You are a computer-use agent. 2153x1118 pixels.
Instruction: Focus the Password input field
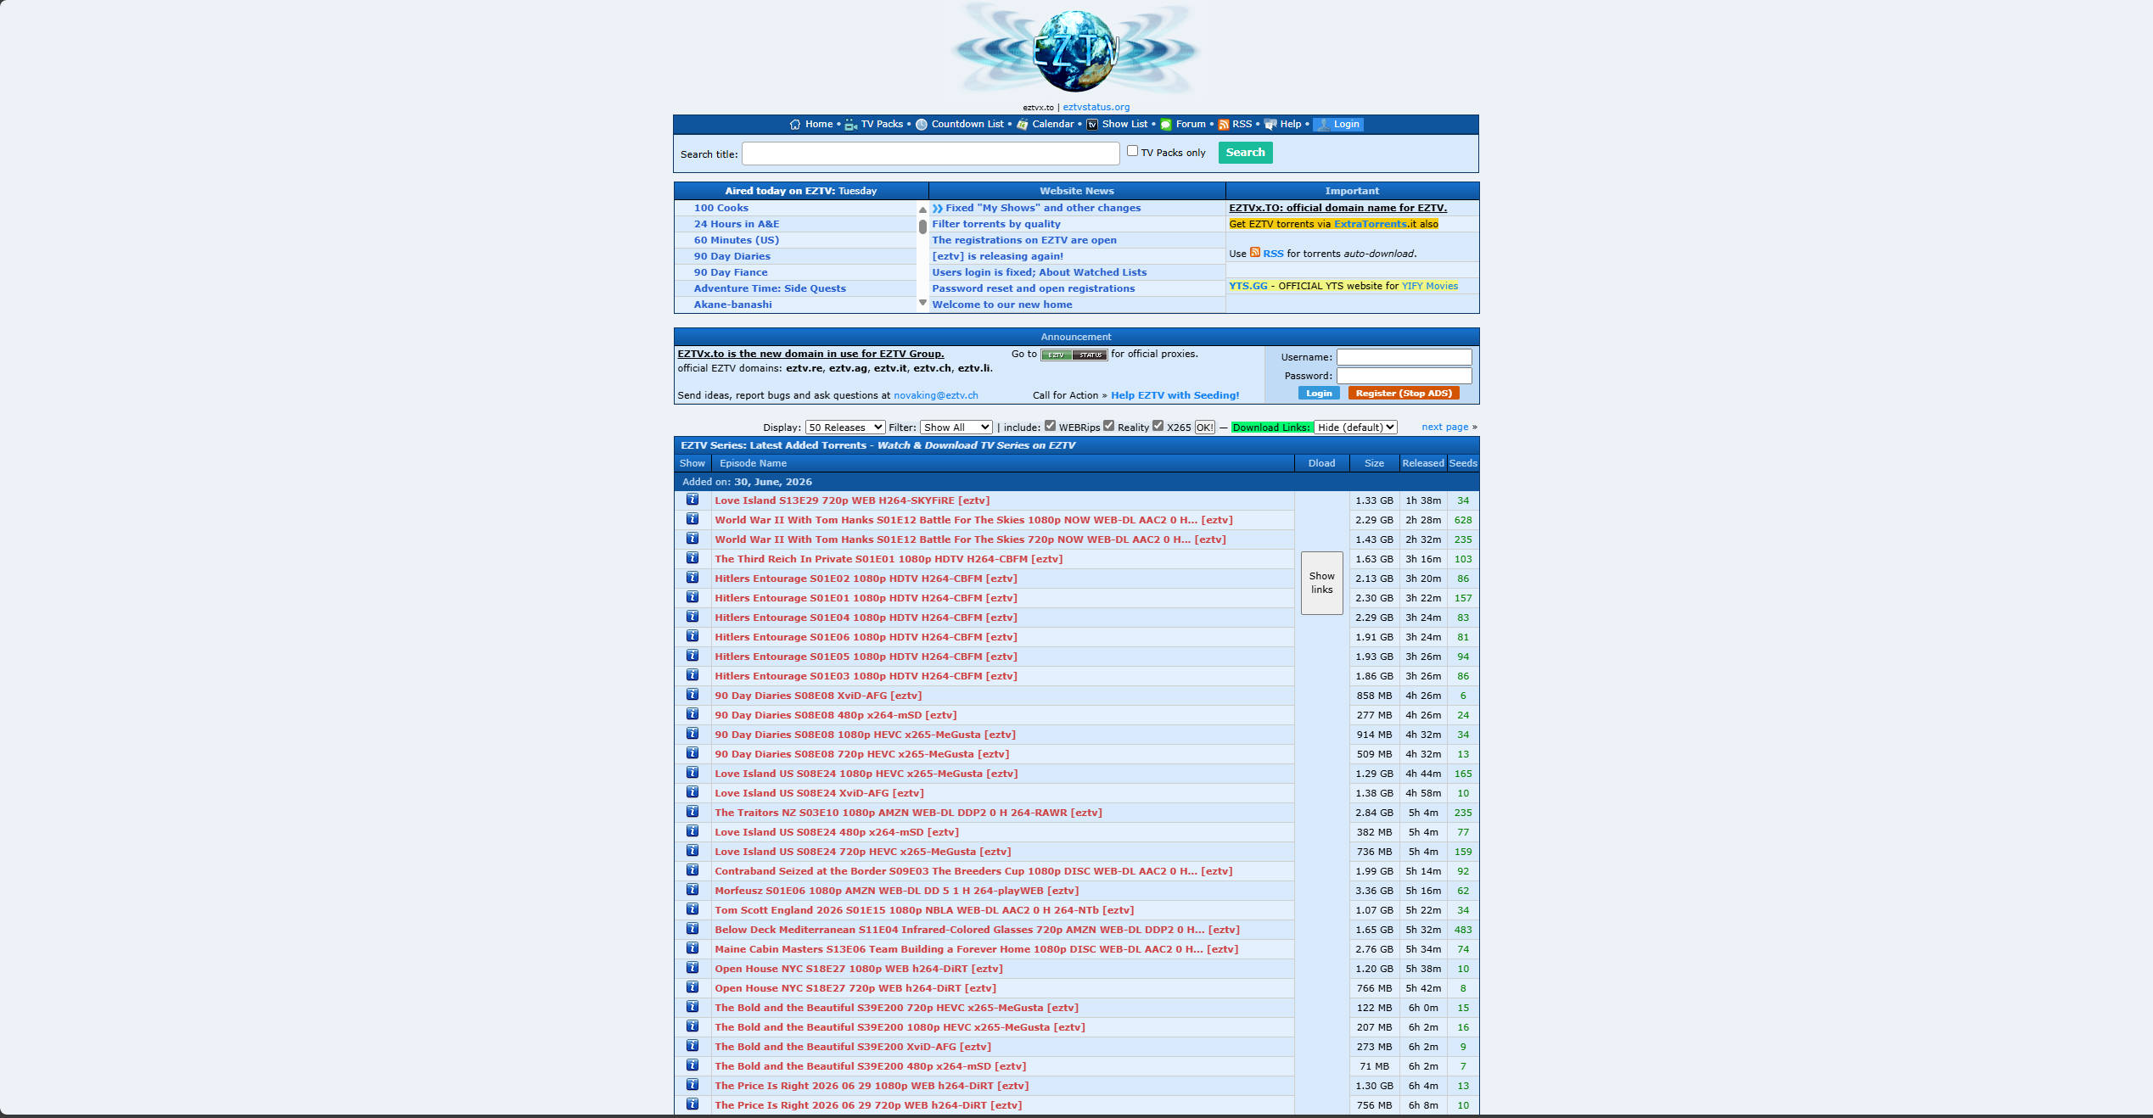point(1404,376)
